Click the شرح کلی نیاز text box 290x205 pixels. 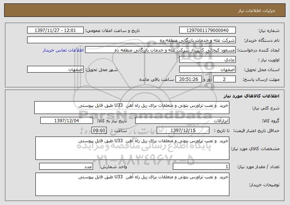point(132,108)
